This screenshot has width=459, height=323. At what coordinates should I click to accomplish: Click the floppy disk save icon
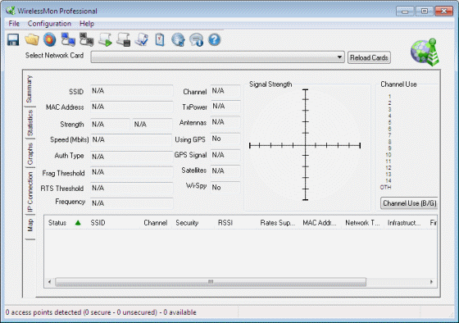pyautogui.click(x=13, y=40)
